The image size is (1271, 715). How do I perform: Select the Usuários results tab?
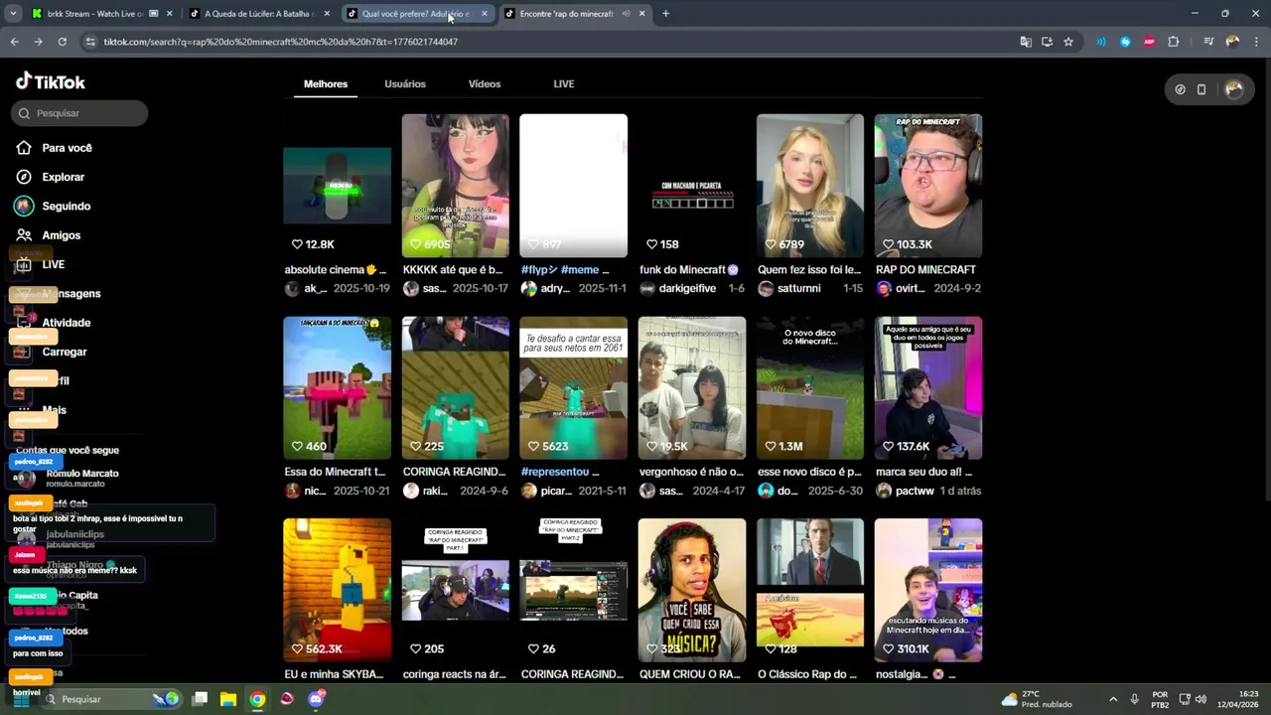point(405,84)
